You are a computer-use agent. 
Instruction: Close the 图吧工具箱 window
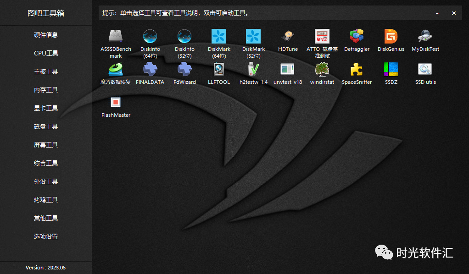[x=454, y=13]
